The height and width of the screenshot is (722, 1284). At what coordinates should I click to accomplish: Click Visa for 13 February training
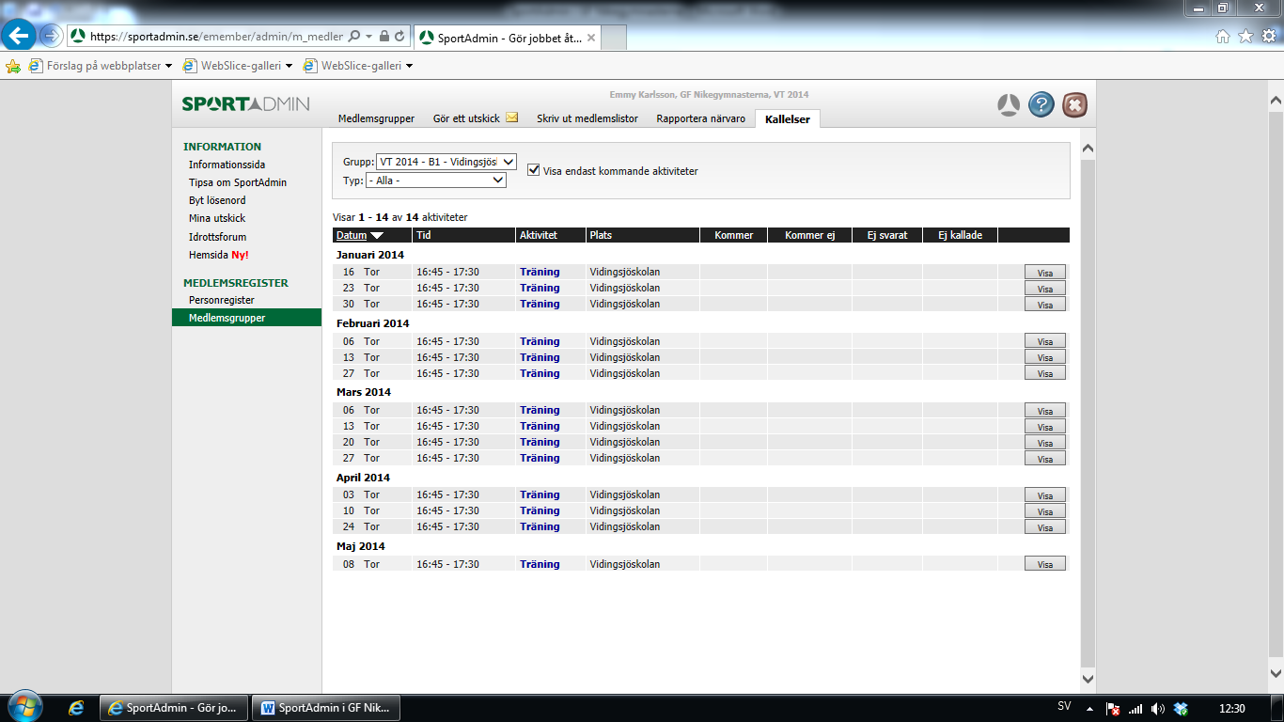[x=1045, y=358]
